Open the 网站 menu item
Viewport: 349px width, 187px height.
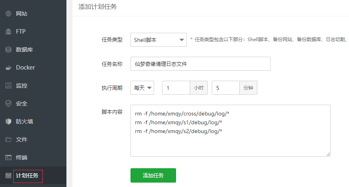point(22,14)
